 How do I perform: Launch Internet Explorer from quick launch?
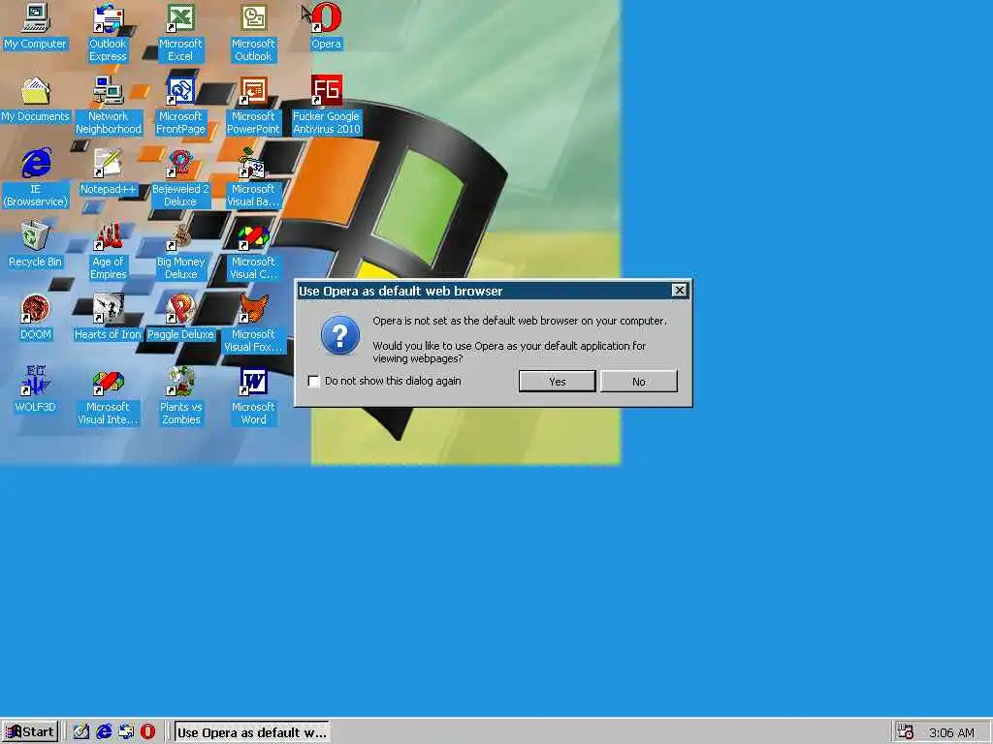coord(104,732)
